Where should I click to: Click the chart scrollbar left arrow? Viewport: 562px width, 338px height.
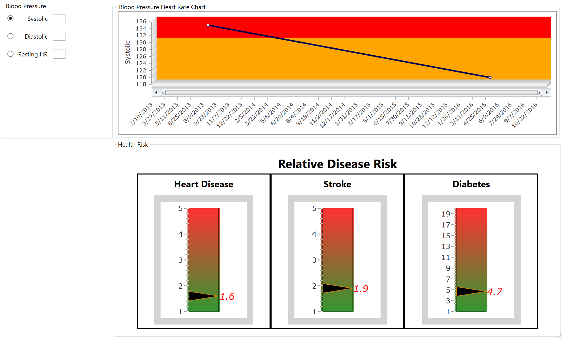(156, 93)
